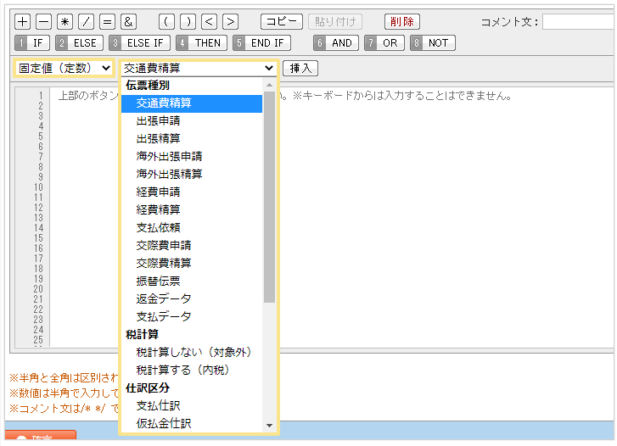Click the less-than comparison button
Viewport: 617px width, 446px height.
pyautogui.click(x=210, y=22)
